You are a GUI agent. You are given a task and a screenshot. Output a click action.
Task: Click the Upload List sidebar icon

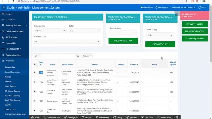tap(3, 43)
